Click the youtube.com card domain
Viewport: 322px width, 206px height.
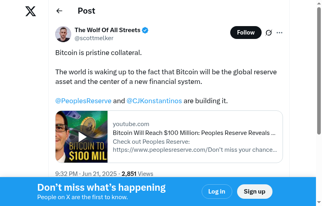point(131,124)
